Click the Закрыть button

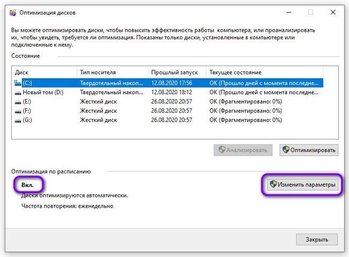(x=317, y=239)
